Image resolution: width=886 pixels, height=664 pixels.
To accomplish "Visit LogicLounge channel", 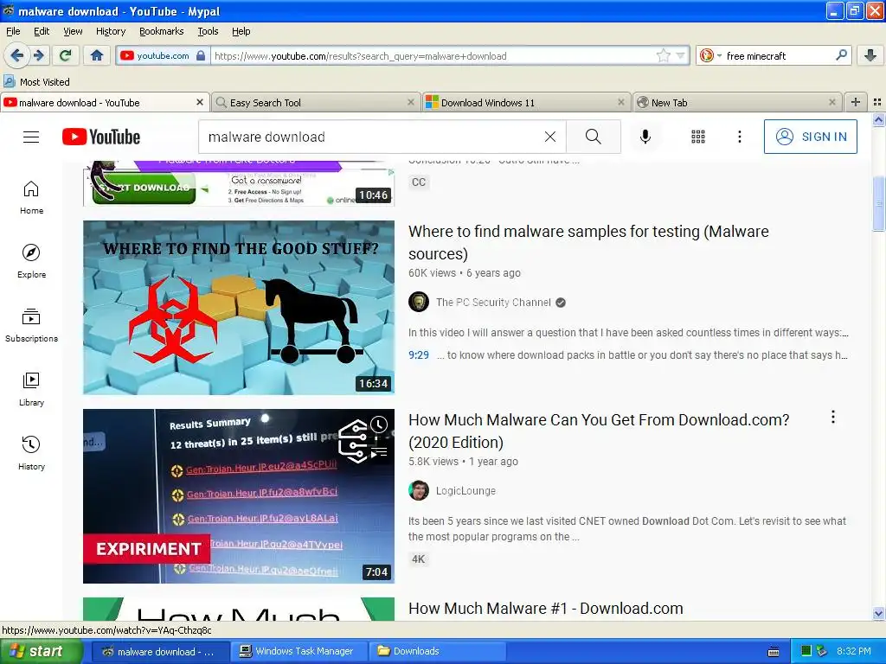I will (x=465, y=491).
